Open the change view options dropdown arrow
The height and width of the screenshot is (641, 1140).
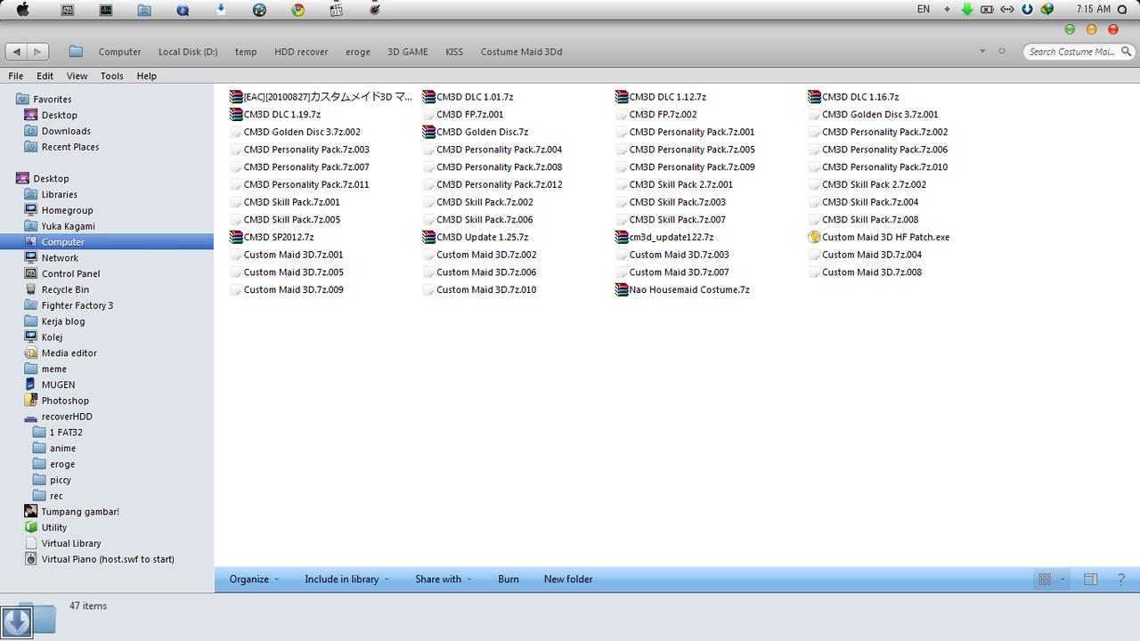tap(1063, 580)
